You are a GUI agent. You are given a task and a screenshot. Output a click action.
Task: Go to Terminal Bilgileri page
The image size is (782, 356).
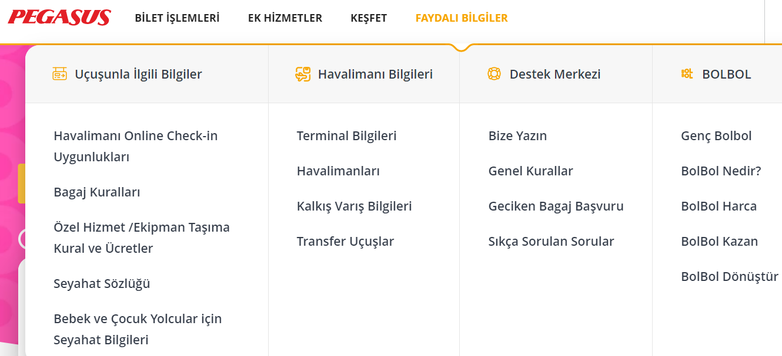coord(346,136)
